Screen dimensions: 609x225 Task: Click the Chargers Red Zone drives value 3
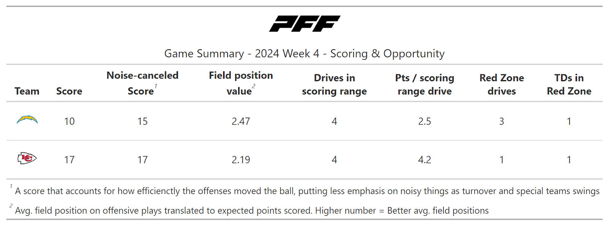(x=502, y=121)
